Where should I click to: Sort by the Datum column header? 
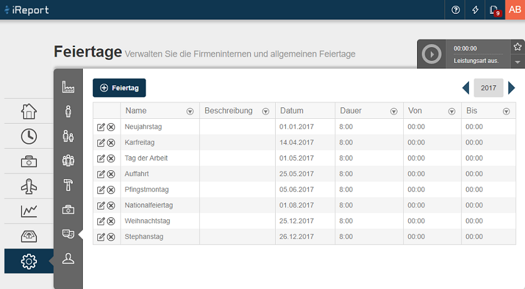pyautogui.click(x=292, y=111)
